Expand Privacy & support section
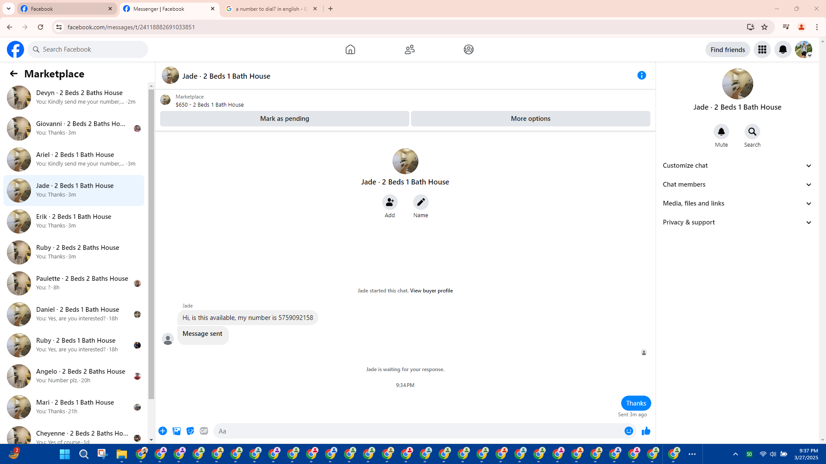Image resolution: width=826 pixels, height=464 pixels. (x=737, y=222)
